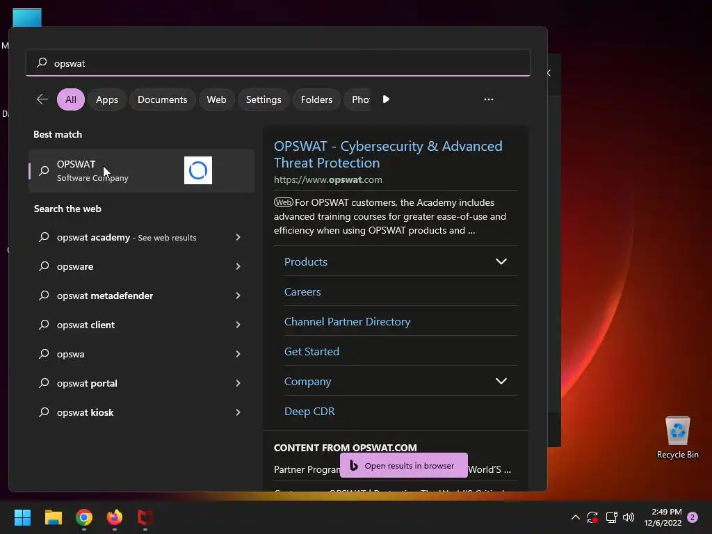
Task: Open notification center badge showing 2
Action: coord(693,517)
